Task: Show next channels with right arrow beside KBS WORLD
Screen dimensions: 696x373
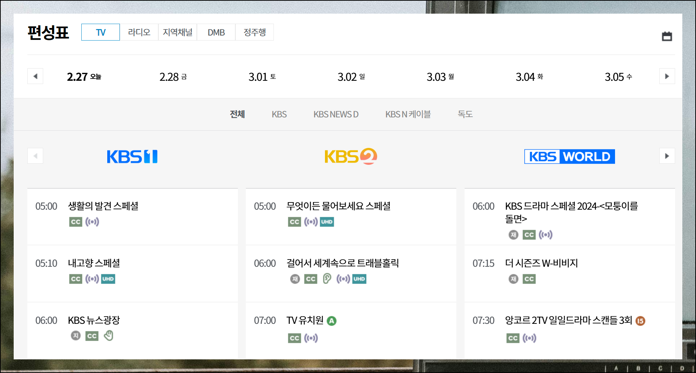Action: [667, 156]
